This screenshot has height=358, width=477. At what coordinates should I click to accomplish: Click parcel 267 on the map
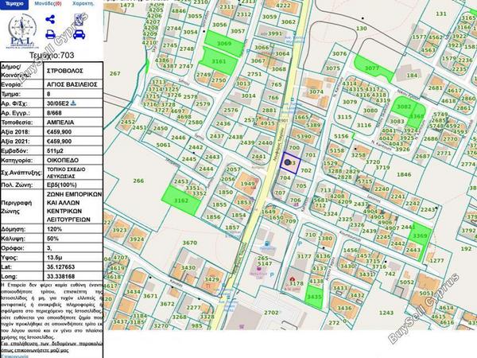coord(115,73)
